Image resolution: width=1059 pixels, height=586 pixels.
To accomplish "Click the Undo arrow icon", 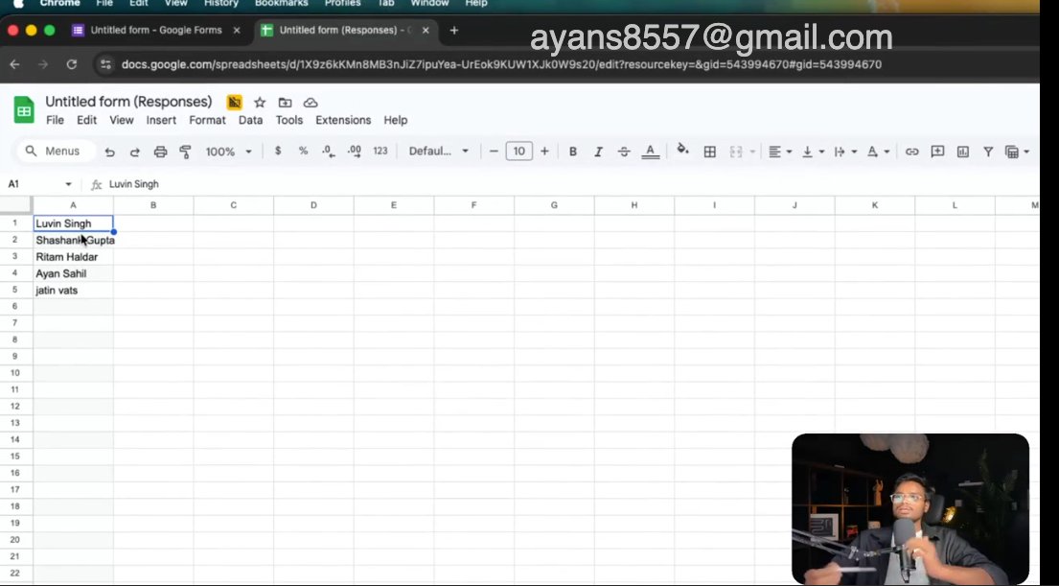I will pos(109,152).
